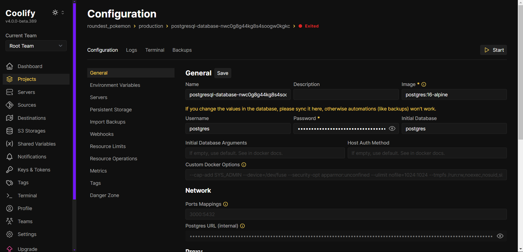Click the Servers icon in sidebar
This screenshot has height=252, width=523.
click(10, 92)
